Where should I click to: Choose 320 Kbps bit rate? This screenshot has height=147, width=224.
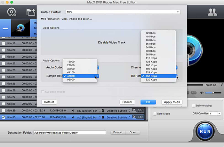click(x=158, y=79)
